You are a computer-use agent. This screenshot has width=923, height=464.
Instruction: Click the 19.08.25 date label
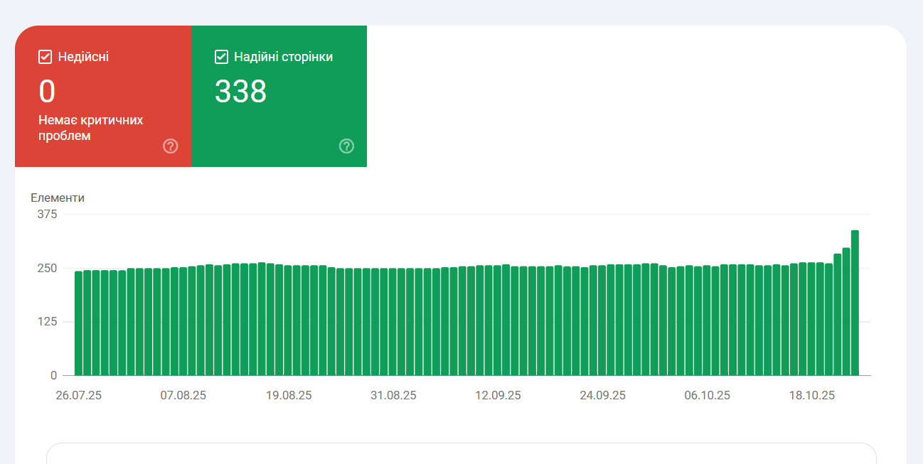(289, 396)
